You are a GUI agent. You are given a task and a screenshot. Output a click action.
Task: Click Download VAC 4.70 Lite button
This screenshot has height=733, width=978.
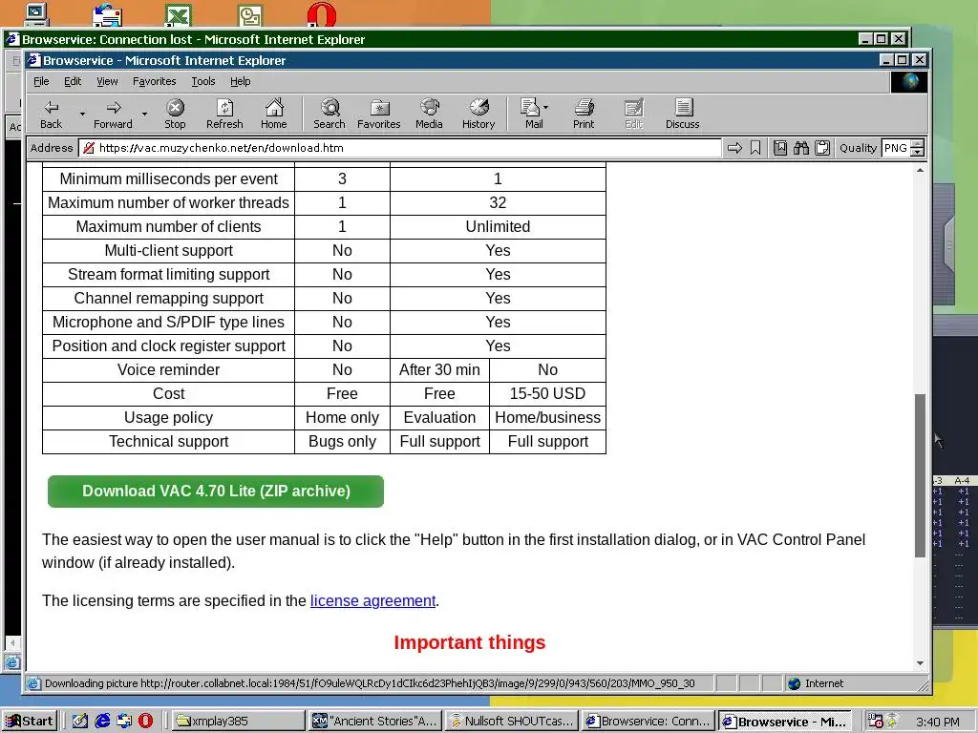216,492
